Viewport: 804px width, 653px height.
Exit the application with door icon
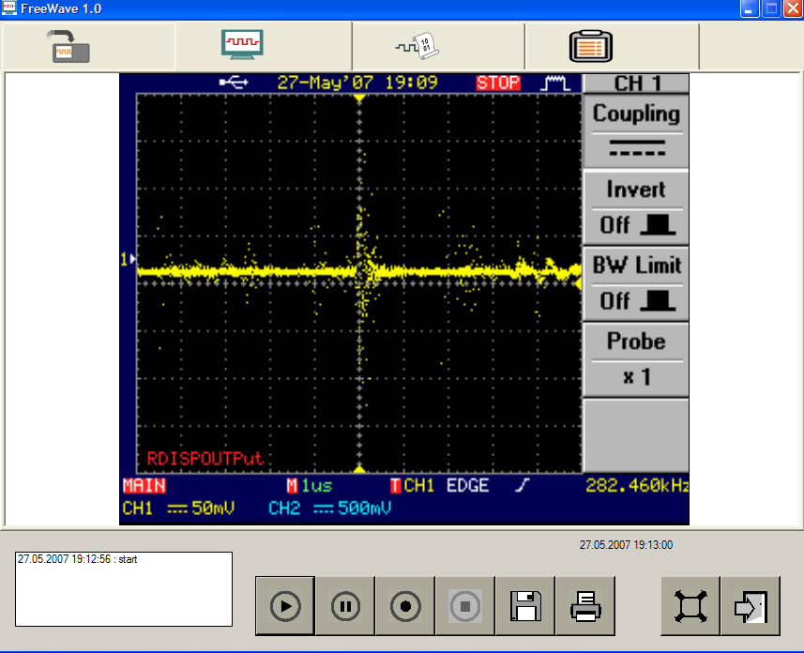(x=751, y=606)
